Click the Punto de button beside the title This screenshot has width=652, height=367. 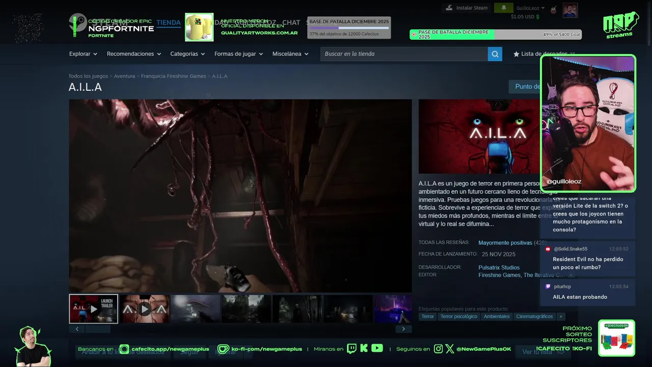click(525, 87)
